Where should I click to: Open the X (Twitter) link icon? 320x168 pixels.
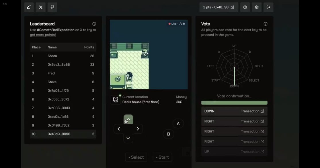41,7
